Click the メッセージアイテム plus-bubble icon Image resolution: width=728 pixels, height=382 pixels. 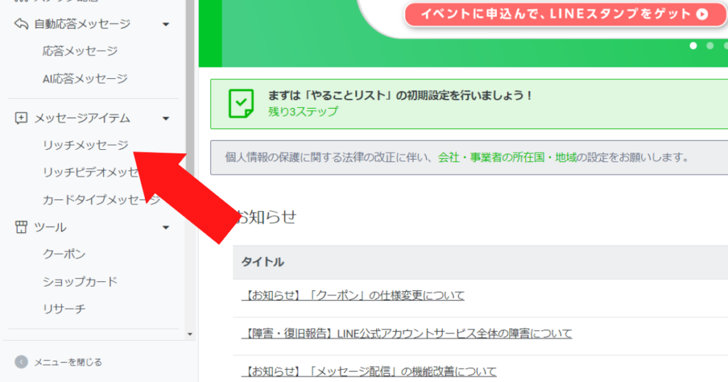click(21, 118)
